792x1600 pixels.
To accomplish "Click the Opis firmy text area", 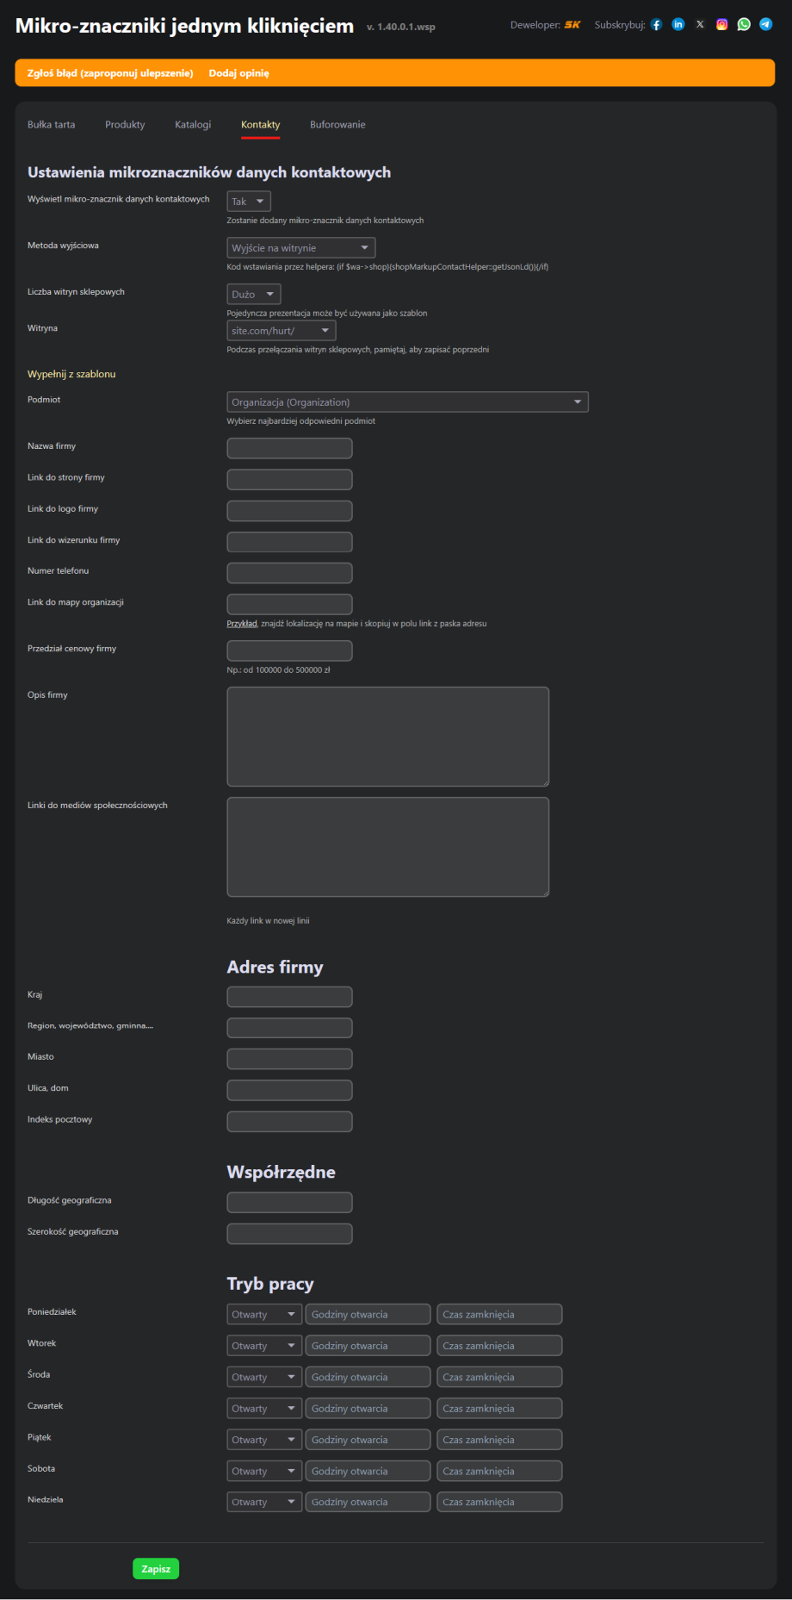I will tap(387, 736).
